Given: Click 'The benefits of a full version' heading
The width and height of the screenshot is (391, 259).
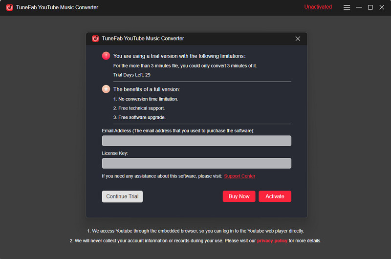Looking at the screenshot, I should coord(147,89).
